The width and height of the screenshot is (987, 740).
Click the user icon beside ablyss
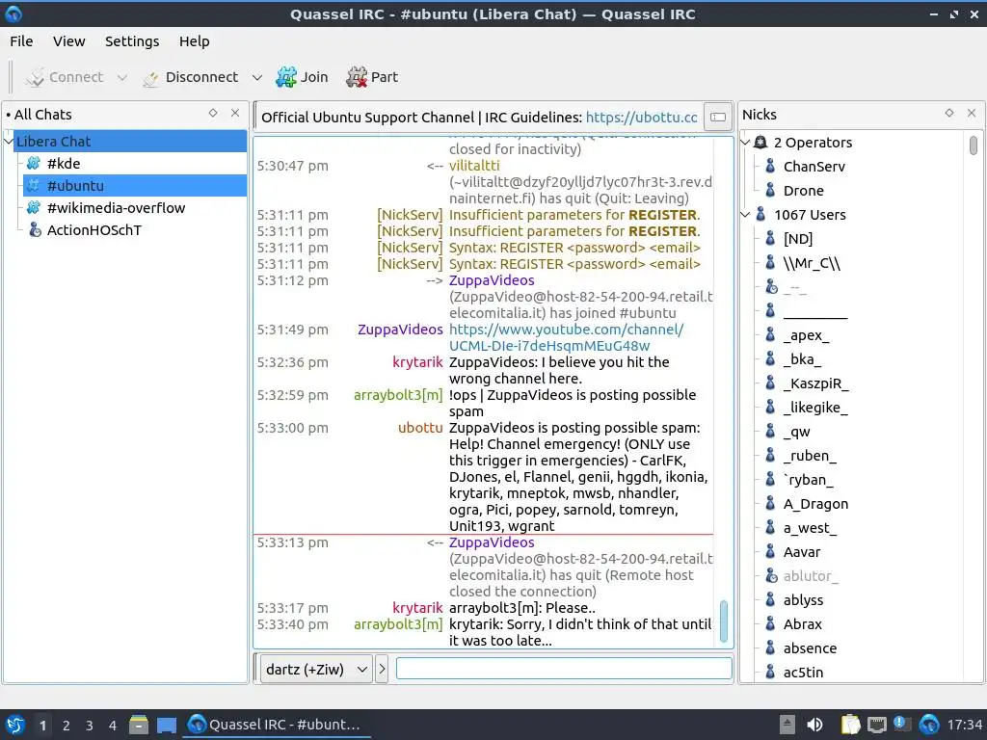pyautogui.click(x=770, y=599)
